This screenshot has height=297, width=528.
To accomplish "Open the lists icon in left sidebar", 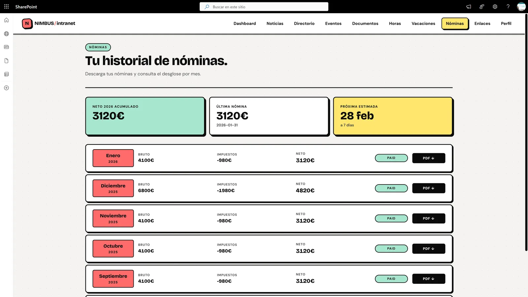I will [x=6, y=74].
